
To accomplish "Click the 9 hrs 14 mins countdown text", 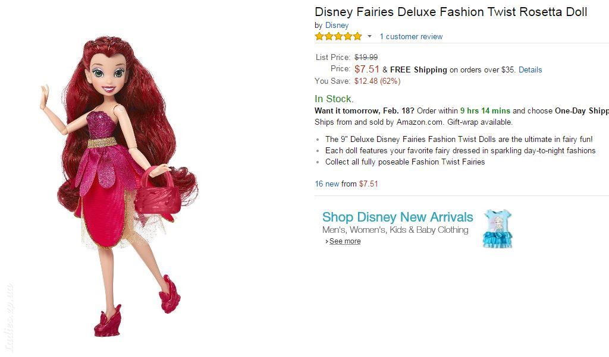I will click(x=485, y=110).
